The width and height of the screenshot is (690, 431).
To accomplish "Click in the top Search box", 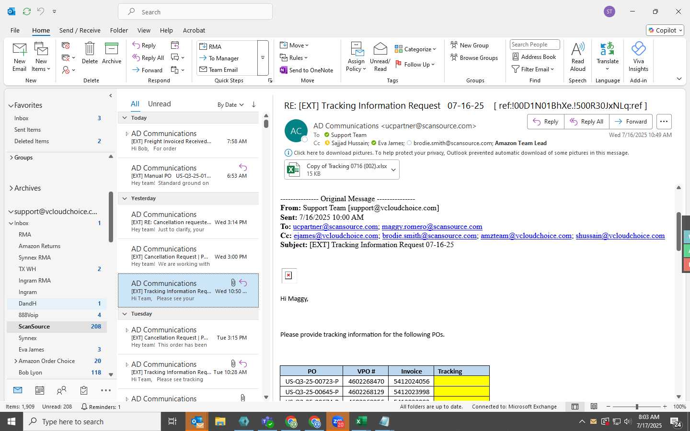I will click(195, 12).
